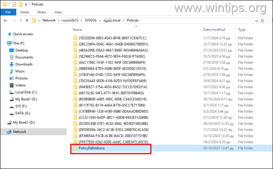Select folder {6AC1786C-016F-11D2-945F-00C04fB984F9}
The height and width of the screenshot is (169, 273).
112,62
